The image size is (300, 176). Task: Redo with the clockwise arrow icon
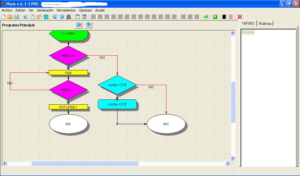pyautogui.click(x=62, y=17)
